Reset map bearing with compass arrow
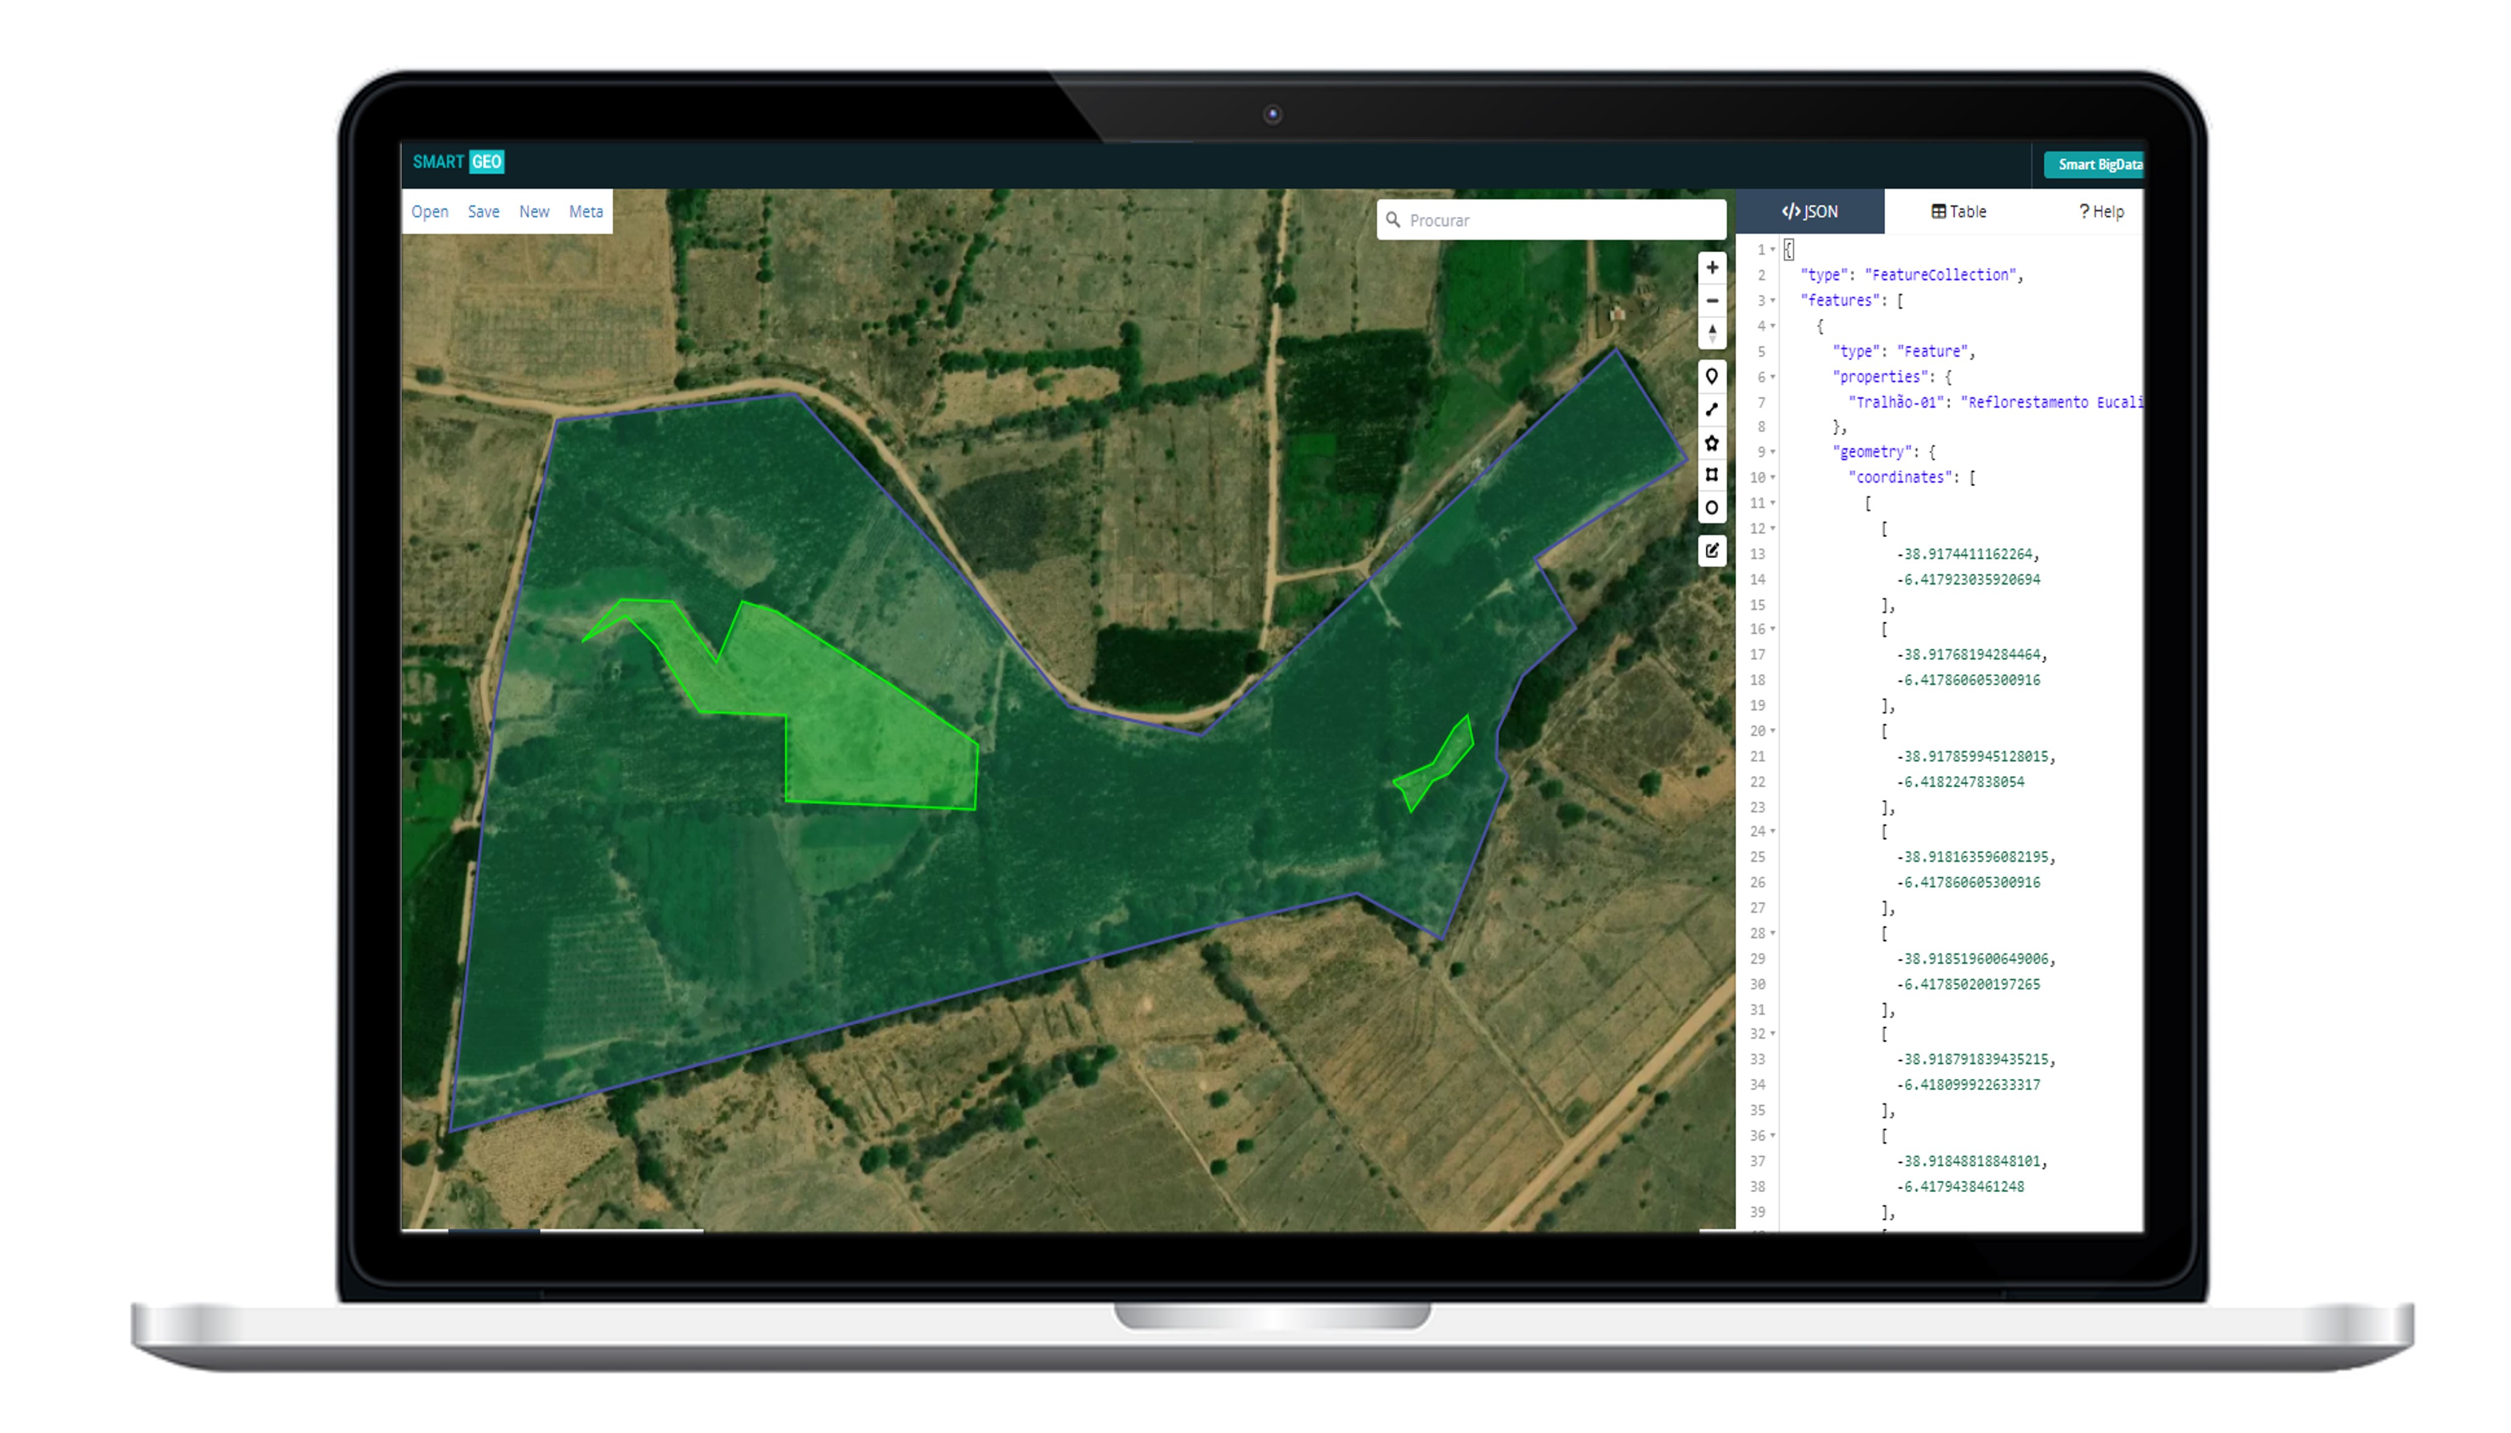Screen dimensions: 2511x1433 [1712, 334]
